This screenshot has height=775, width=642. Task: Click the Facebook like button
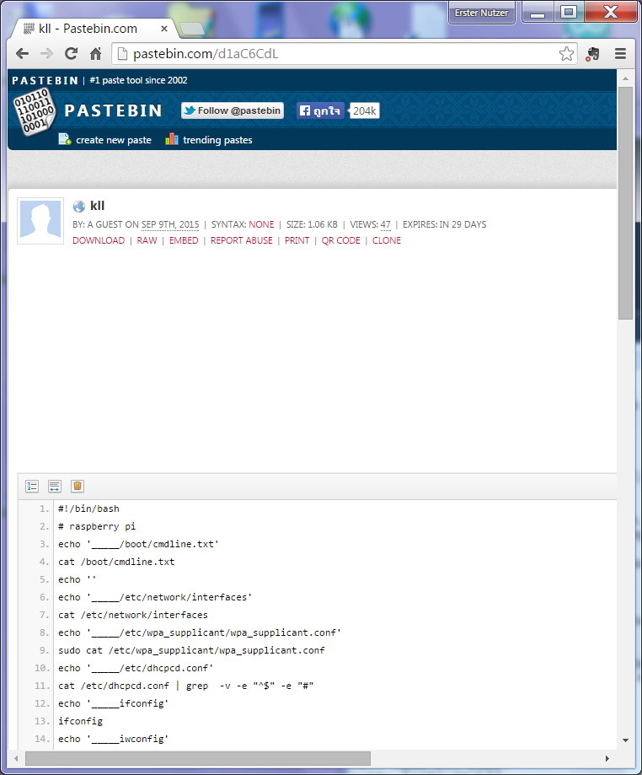coord(320,110)
